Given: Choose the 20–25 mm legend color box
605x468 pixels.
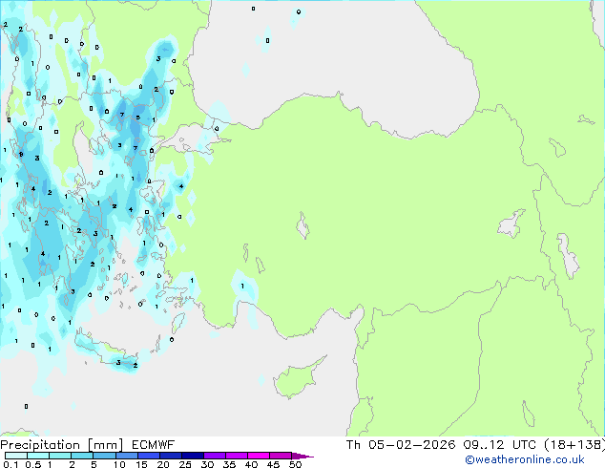Looking at the screenshot, I should (x=170, y=456).
